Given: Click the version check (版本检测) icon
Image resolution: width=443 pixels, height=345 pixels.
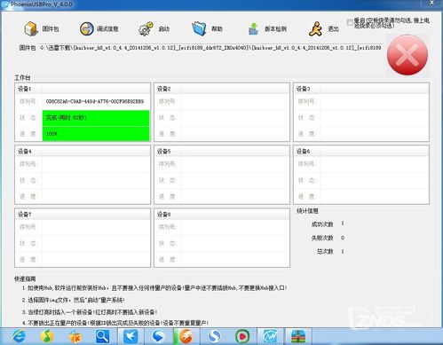Looking at the screenshot, I should pos(253,29).
